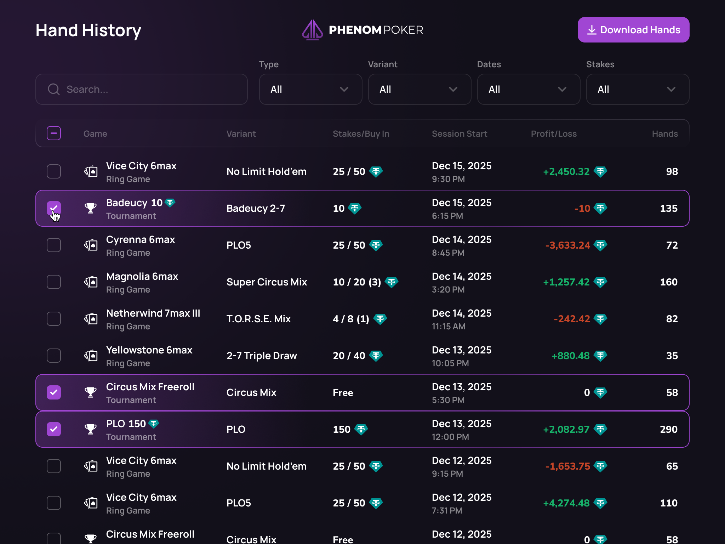
Task: Expand the Variant filter dropdown
Action: tap(419, 89)
